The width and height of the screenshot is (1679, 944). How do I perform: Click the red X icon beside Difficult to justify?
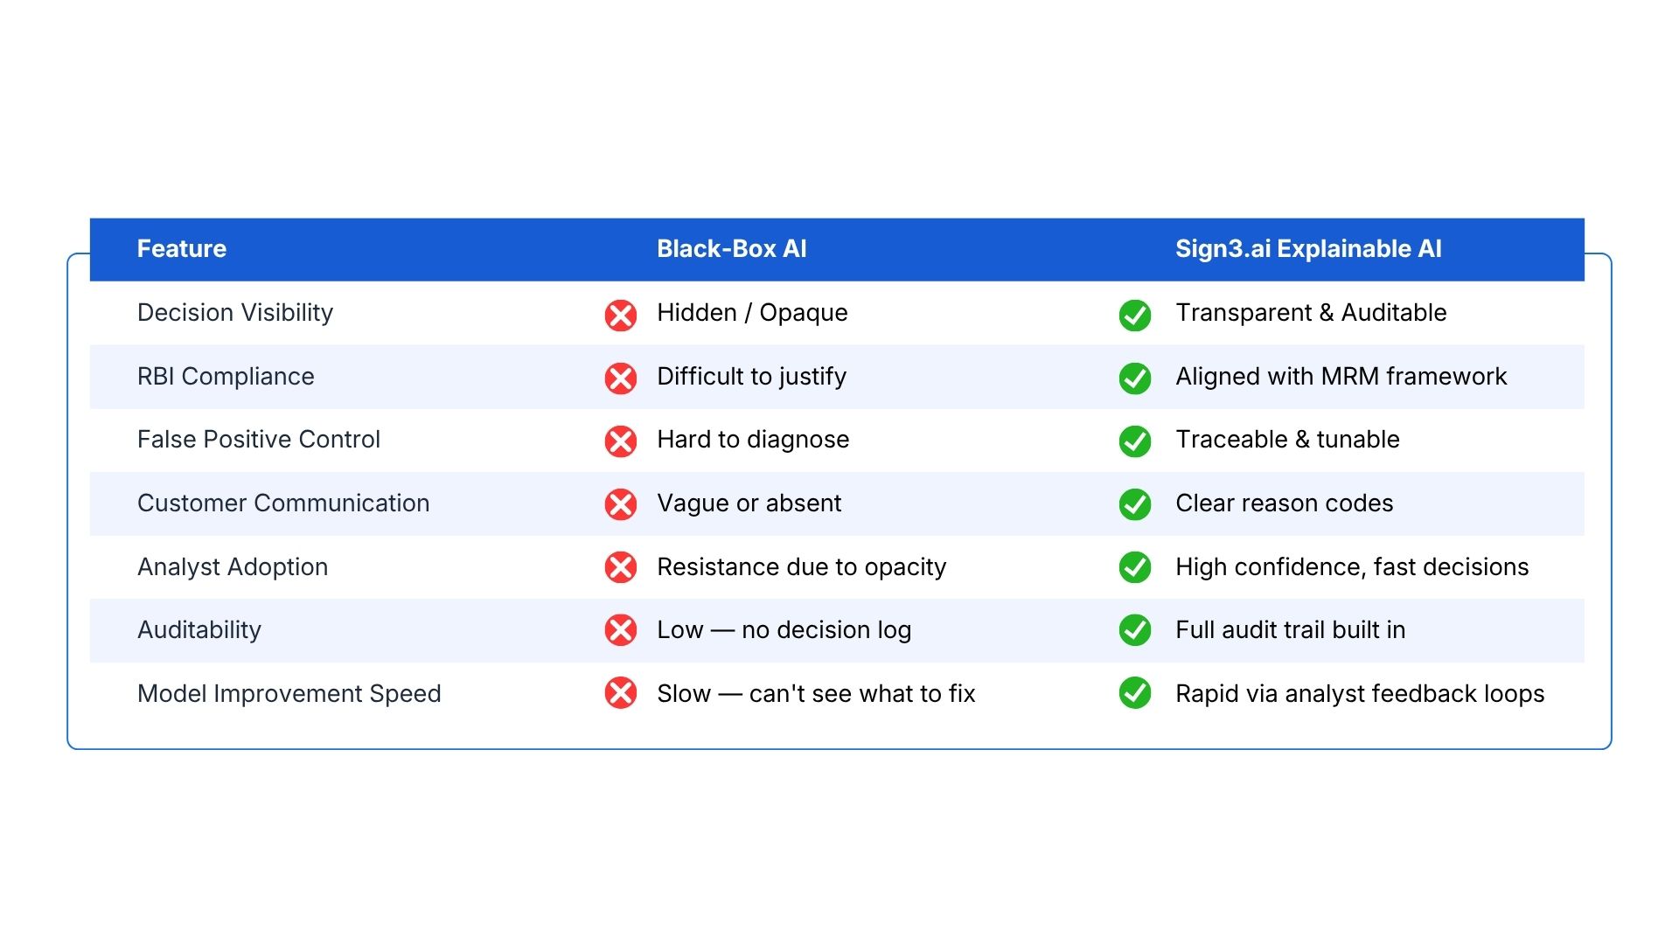(621, 378)
